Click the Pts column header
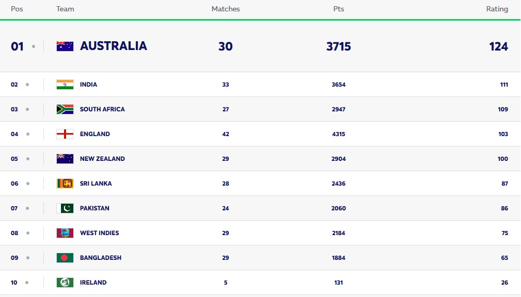This screenshot has height=297, width=521. click(339, 9)
